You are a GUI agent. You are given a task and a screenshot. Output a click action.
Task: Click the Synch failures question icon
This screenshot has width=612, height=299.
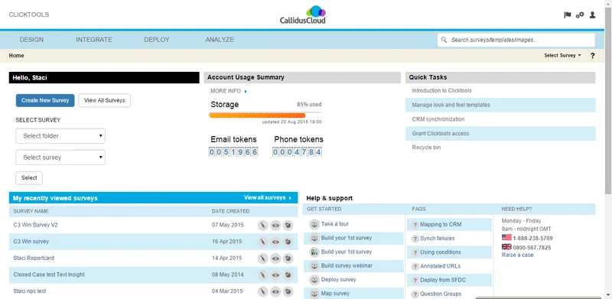[x=415, y=239]
